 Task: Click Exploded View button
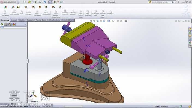point(95,13)
